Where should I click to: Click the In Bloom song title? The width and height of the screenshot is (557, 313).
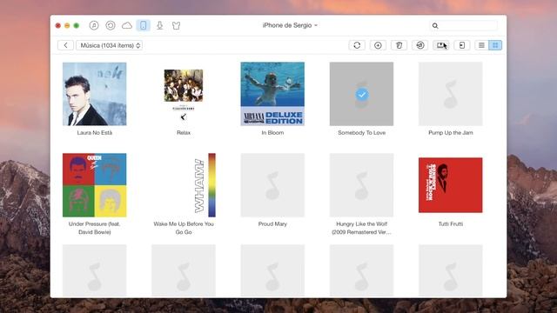[272, 133]
